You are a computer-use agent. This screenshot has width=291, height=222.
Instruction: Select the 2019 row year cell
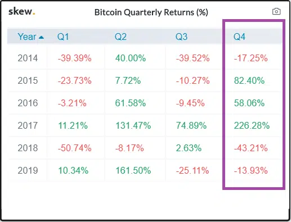28,170
